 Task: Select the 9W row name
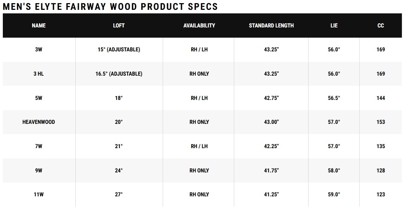(x=39, y=171)
